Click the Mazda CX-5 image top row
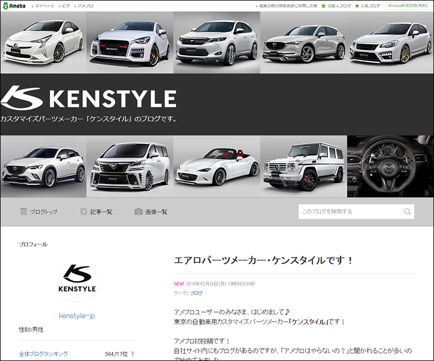 coord(304,43)
